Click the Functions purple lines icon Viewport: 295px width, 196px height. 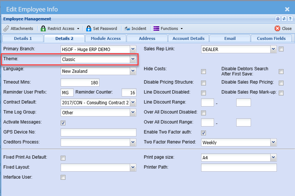point(156,28)
